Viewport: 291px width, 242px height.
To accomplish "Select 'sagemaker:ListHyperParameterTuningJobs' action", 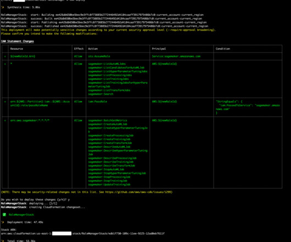I will click(x=117, y=71).
